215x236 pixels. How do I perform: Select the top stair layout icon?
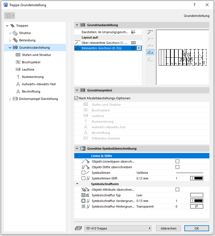(150, 32)
